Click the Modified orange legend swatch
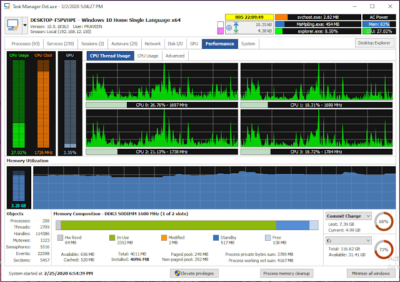 click(x=164, y=238)
